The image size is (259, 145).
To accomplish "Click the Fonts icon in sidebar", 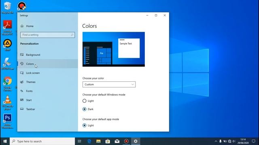I will [22, 91].
